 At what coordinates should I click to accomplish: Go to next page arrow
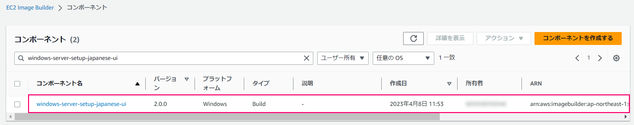click(600, 58)
